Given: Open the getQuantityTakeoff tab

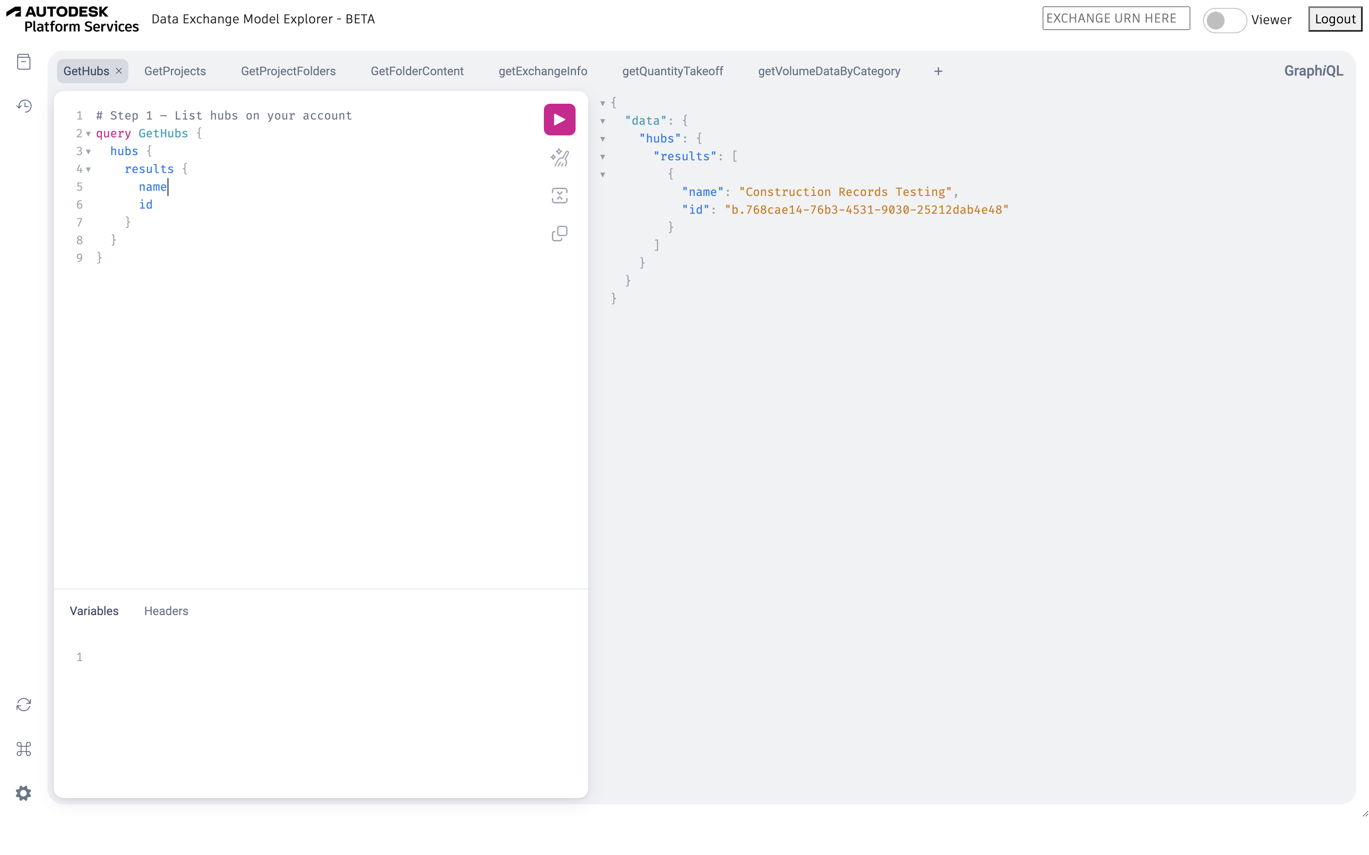Looking at the screenshot, I should point(672,71).
